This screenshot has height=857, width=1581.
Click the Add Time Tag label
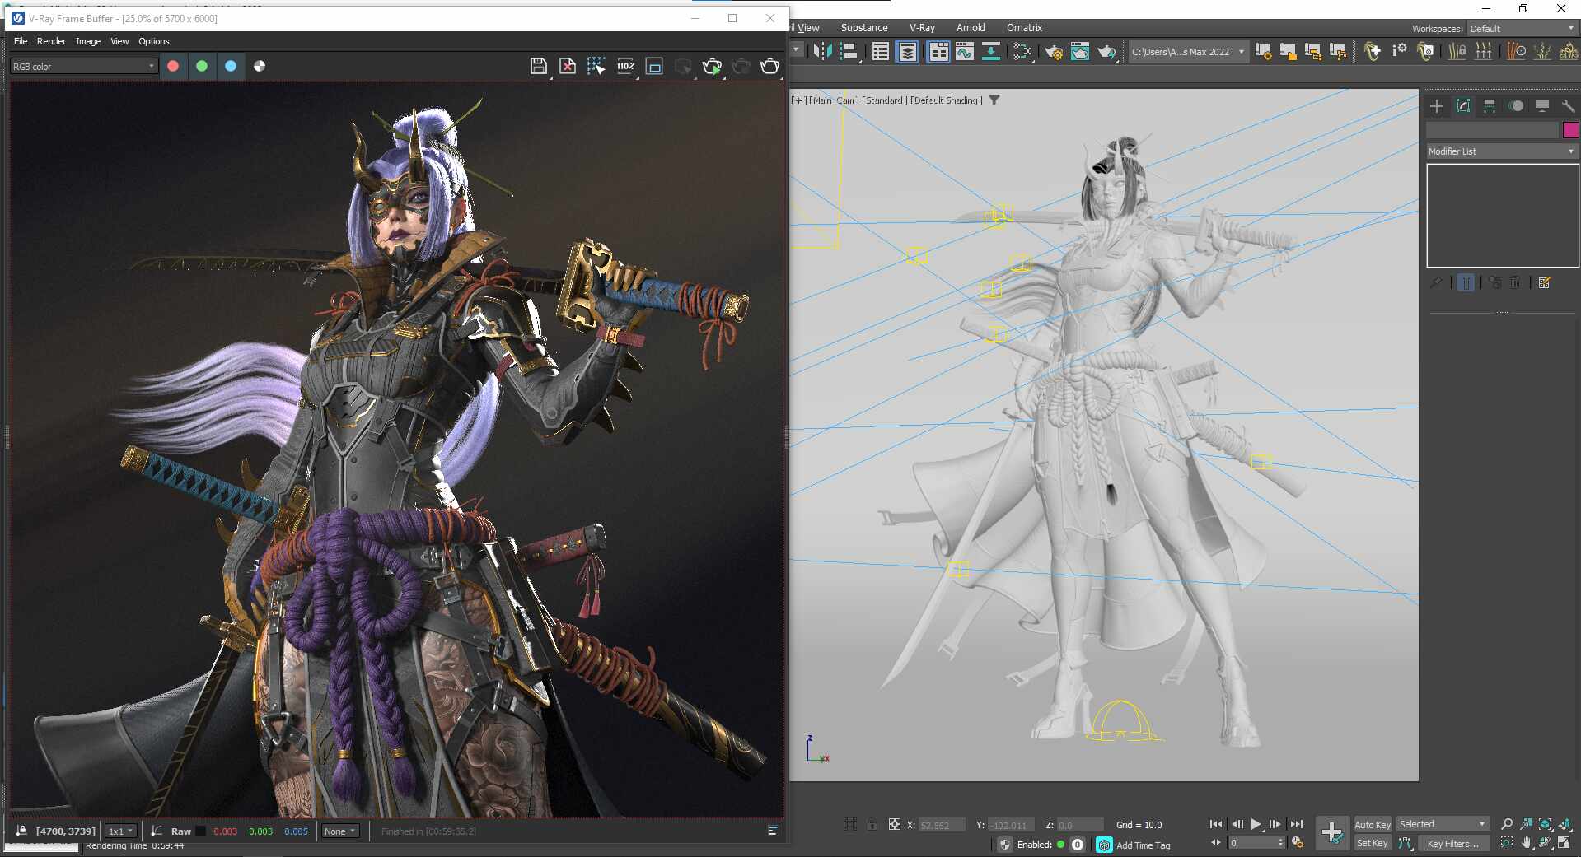[1143, 845]
